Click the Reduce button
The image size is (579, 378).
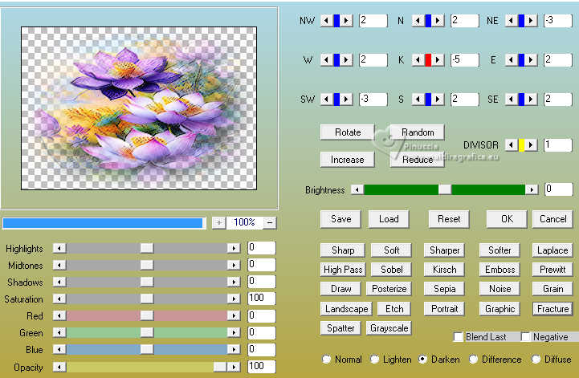418,160
